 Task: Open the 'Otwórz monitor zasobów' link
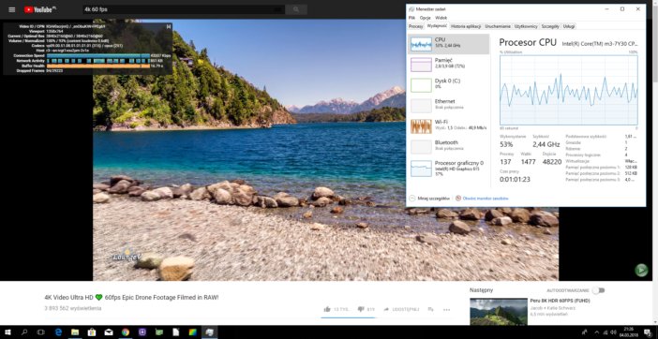tap(482, 199)
